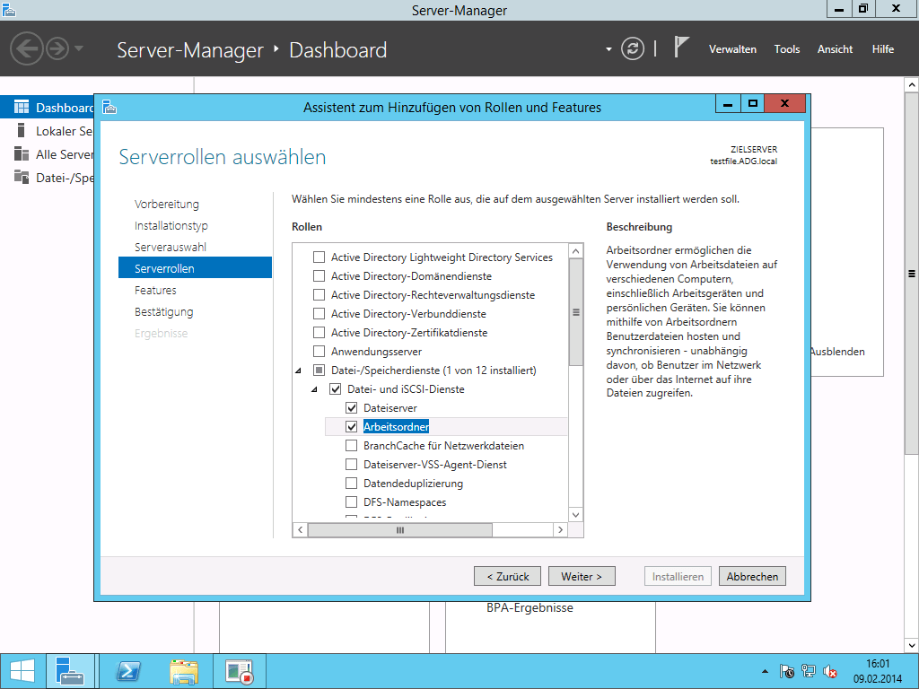Click the Weiter button
The width and height of the screenshot is (919, 689).
(x=582, y=576)
